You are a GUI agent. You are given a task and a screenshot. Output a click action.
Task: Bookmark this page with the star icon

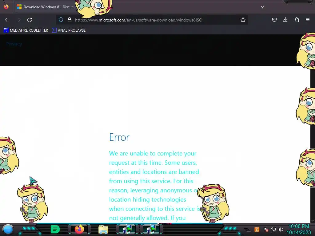243,20
